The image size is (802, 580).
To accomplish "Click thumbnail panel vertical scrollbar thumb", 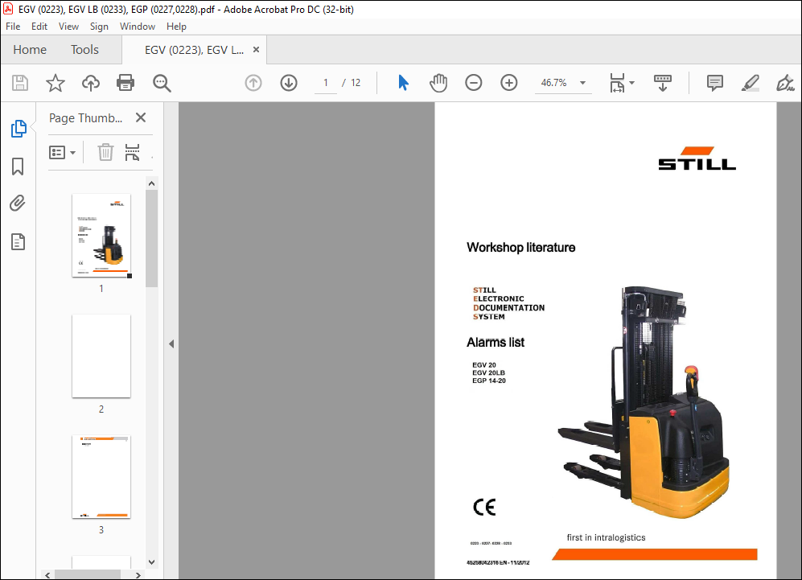I will (x=151, y=238).
